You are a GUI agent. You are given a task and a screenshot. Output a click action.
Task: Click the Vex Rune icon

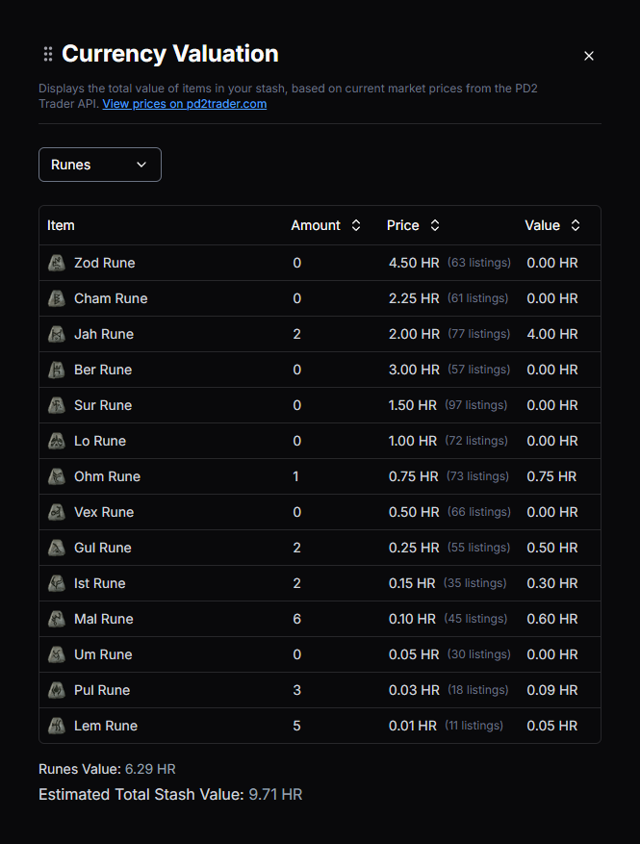(x=57, y=512)
